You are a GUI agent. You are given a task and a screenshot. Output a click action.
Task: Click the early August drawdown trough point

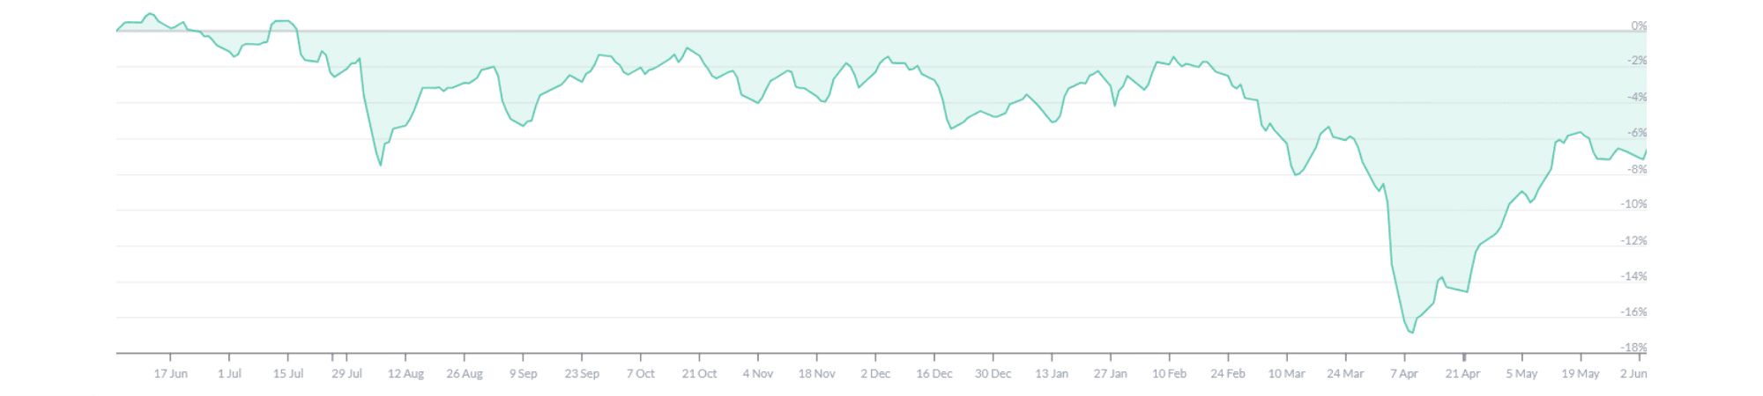click(x=381, y=165)
